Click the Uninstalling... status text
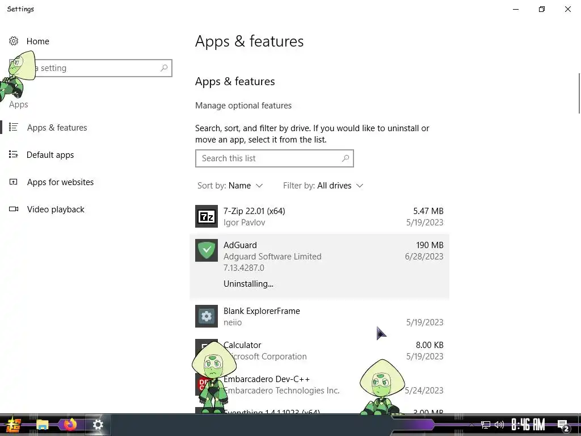 (x=249, y=284)
